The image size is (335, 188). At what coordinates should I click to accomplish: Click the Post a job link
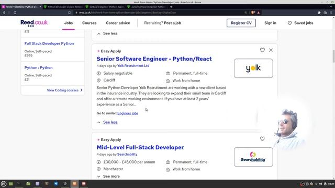coord(172,23)
